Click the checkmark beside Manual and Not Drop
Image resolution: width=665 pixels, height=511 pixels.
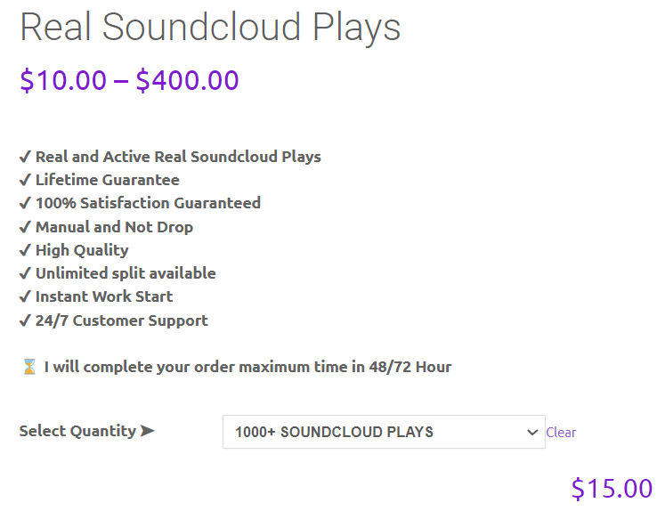tap(25, 227)
